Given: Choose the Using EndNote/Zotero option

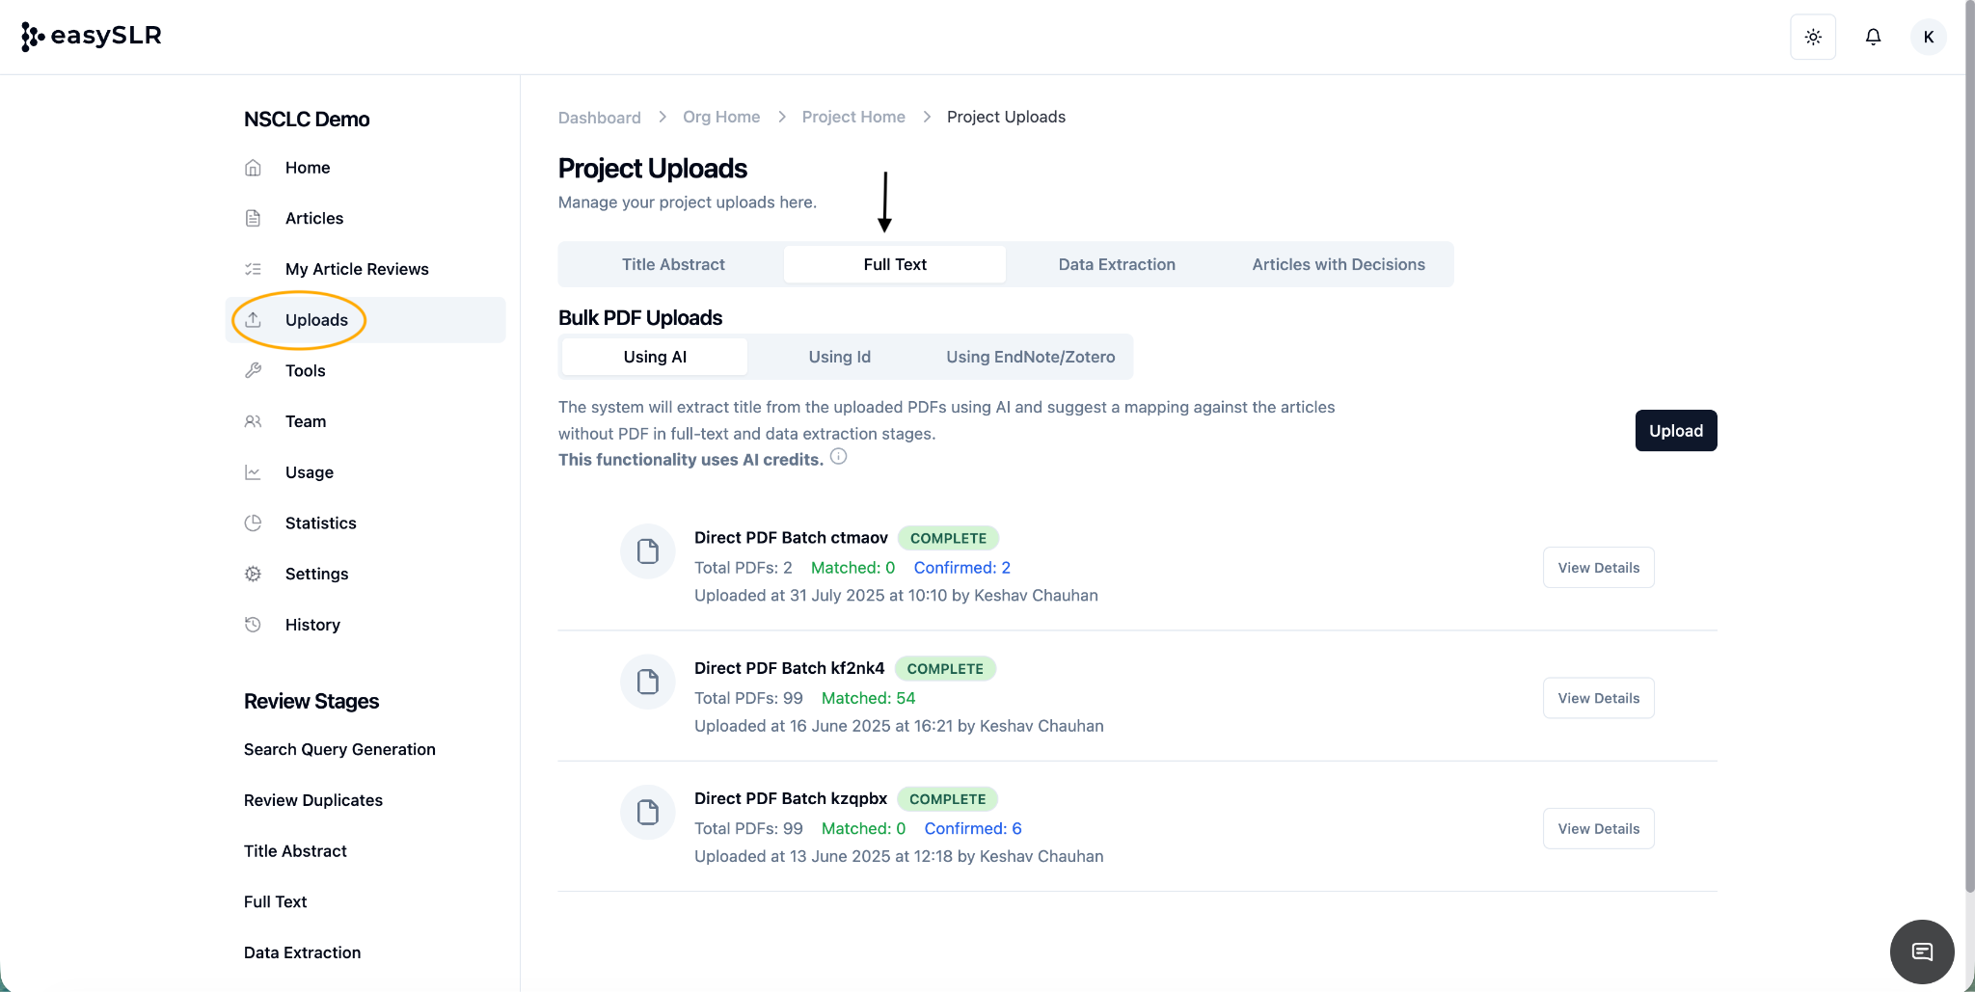Looking at the screenshot, I should 1030,358.
